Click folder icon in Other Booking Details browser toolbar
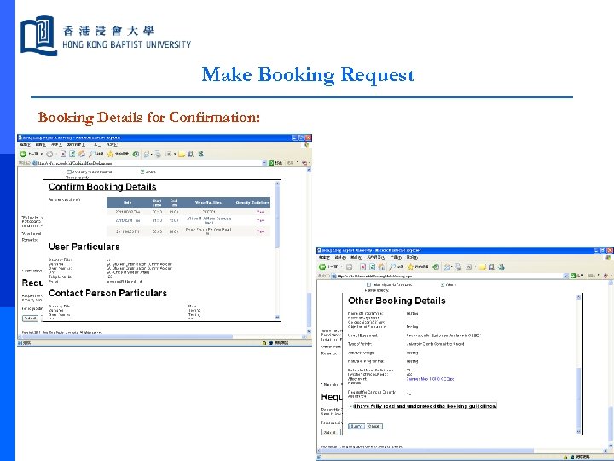 pos(482,267)
